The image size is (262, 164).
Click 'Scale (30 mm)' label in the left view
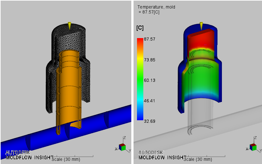click(66, 160)
